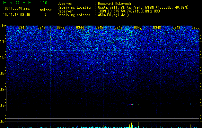Click the 0948 time marker
Image resolution: width=202 pixels, height=128 pixels.
157,28
